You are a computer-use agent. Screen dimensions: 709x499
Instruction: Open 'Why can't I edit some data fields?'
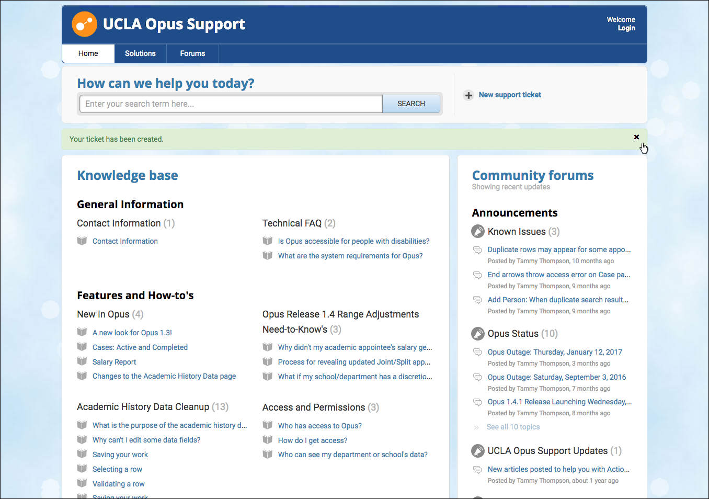[x=146, y=440]
